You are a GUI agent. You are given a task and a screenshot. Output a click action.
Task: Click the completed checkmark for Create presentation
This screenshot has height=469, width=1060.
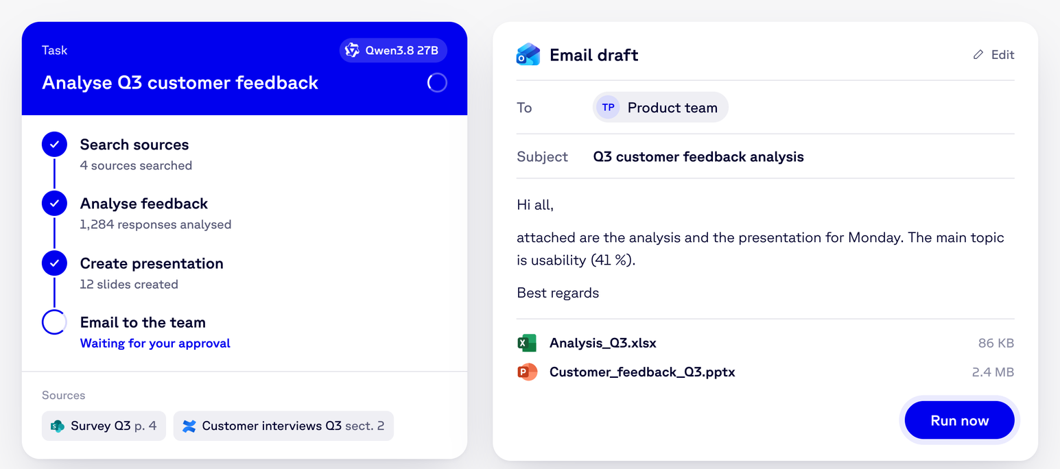54,263
